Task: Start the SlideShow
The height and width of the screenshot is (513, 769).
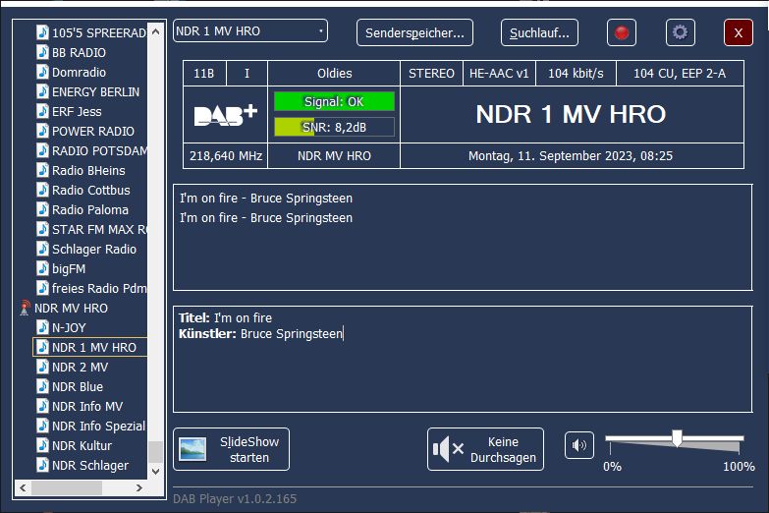Action: click(x=231, y=449)
